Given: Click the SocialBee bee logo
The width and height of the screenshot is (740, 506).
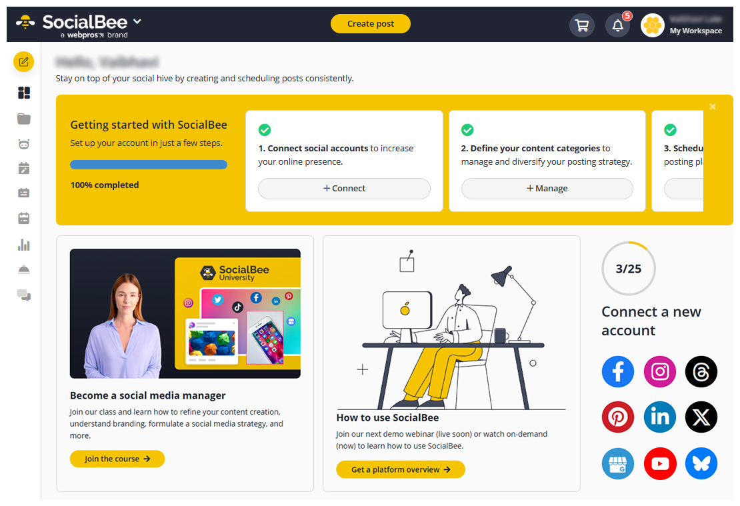Looking at the screenshot, I should (x=25, y=22).
